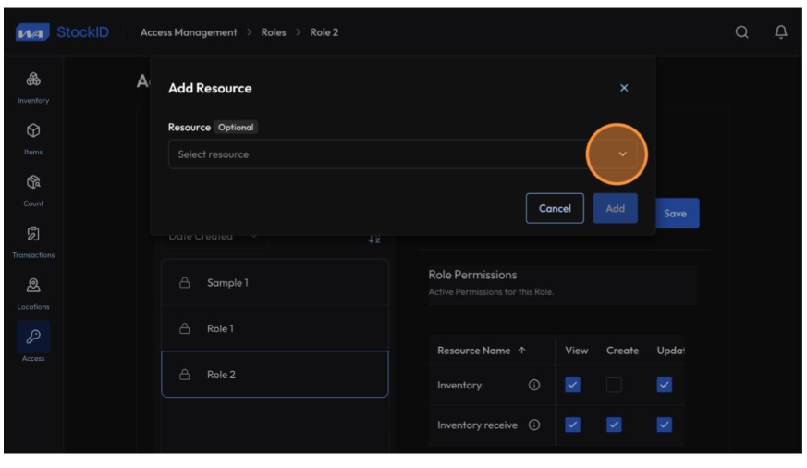Image resolution: width=807 pixels, height=468 pixels.
Task: Click the Select resource field
Action: pyautogui.click(x=402, y=154)
